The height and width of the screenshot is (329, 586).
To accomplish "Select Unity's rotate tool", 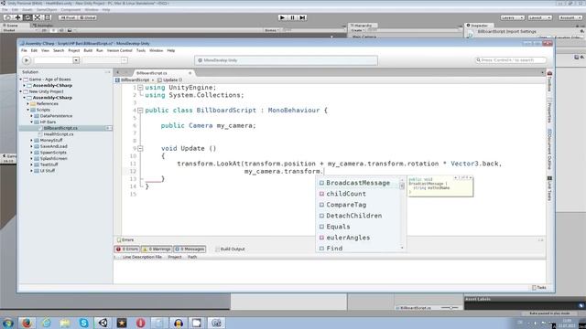I will pyautogui.click(x=27, y=17).
